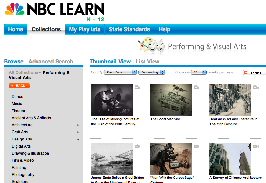
Task: Open the Sculpture category
Action: [x=20, y=181]
